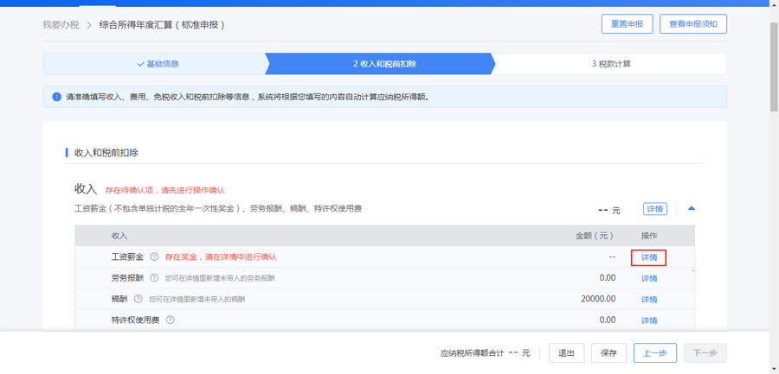
Task: Select step 2 收入和税前扣除
Action: [x=379, y=64]
